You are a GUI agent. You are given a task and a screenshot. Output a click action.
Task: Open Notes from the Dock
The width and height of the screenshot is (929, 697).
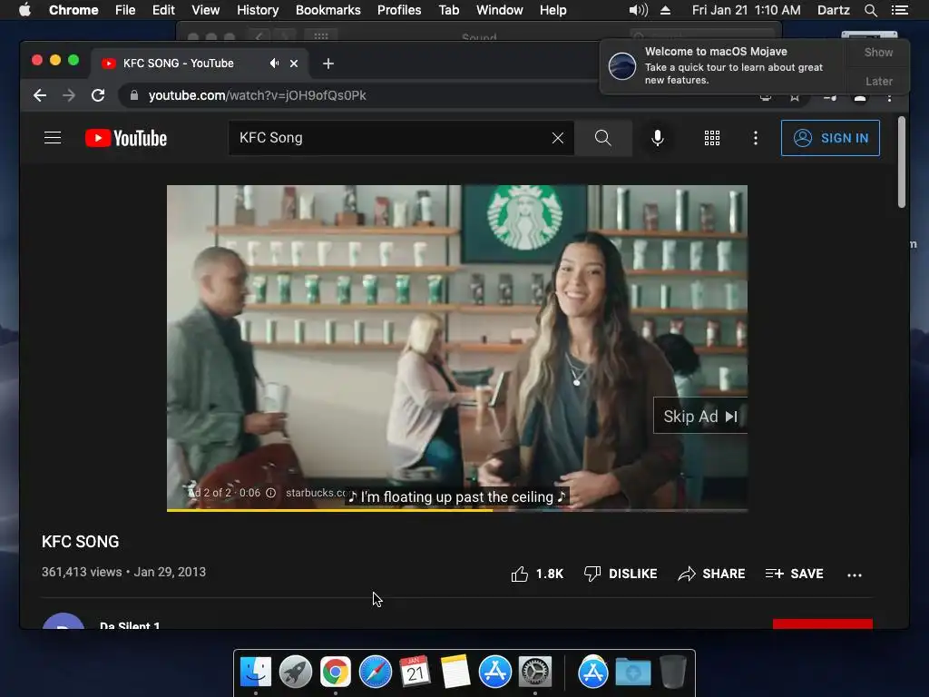455,672
